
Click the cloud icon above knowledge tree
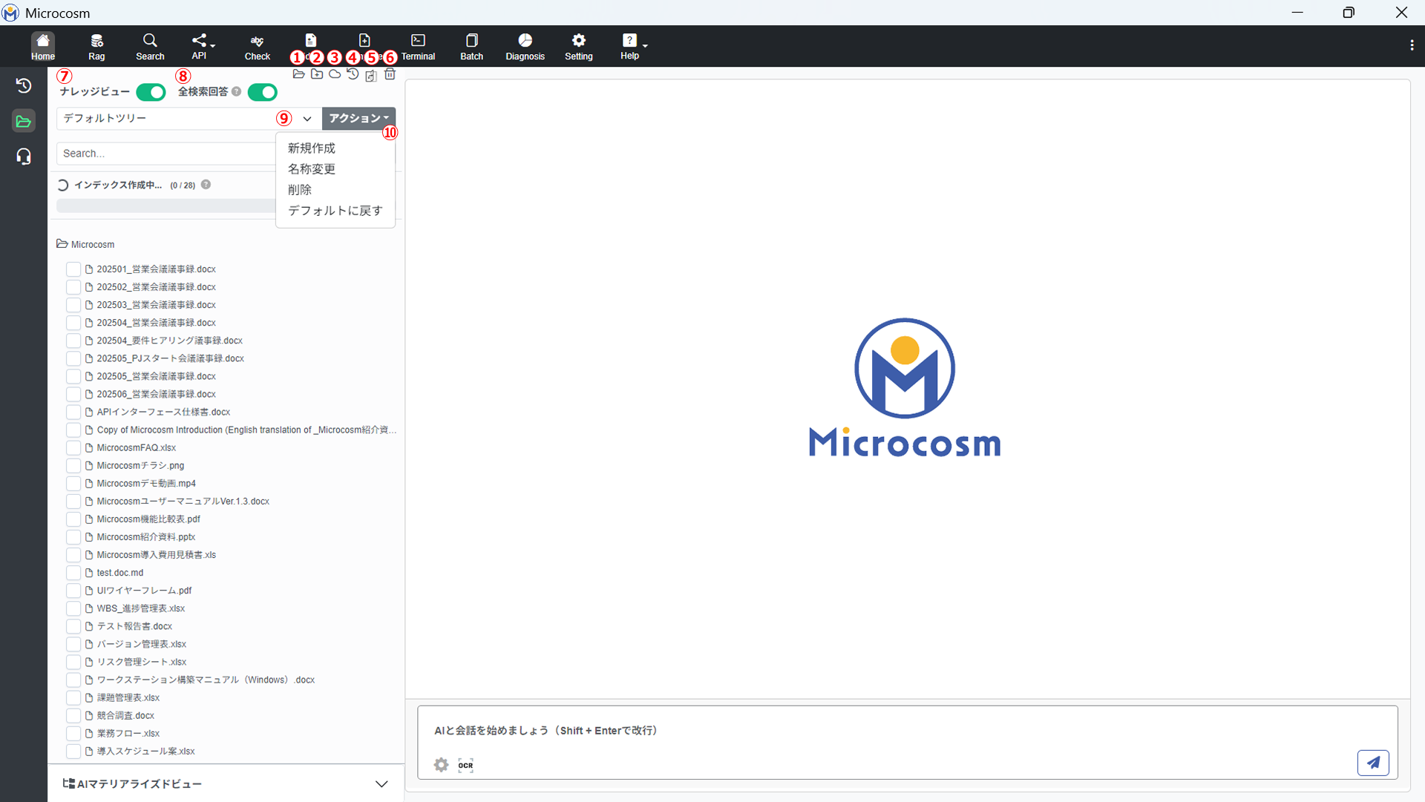pyautogui.click(x=335, y=74)
